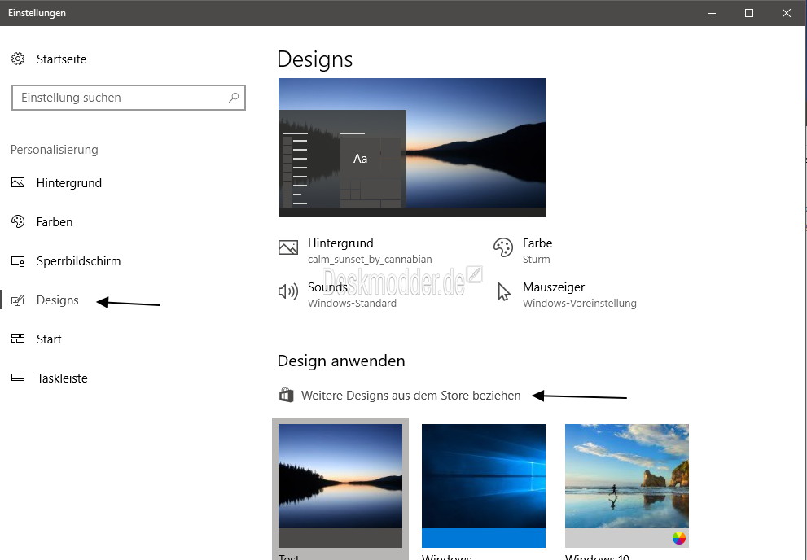Open Sounds Windows-Standard setting

(x=337, y=295)
